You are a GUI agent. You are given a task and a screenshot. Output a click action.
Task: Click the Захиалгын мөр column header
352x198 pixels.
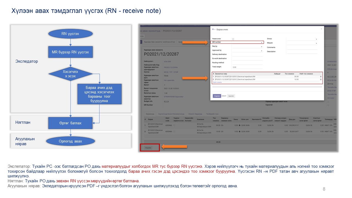tap(221, 74)
